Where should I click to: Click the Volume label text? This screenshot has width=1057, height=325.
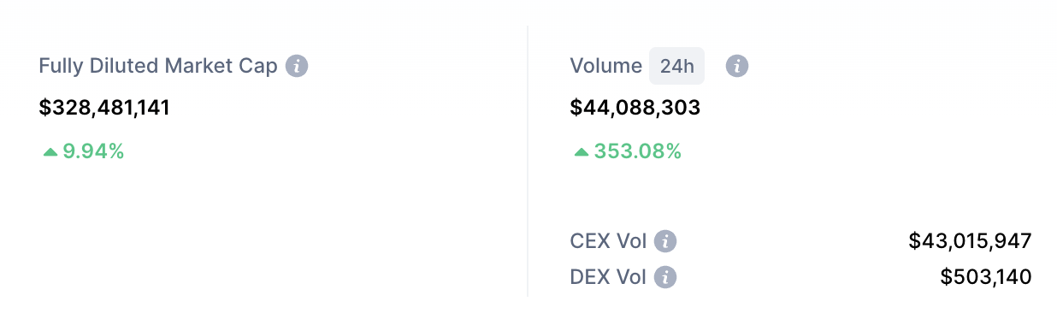click(605, 66)
